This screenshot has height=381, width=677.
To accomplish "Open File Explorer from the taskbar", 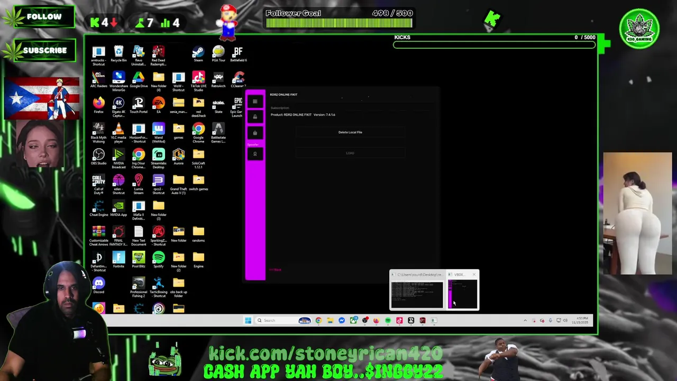I will coord(330,320).
